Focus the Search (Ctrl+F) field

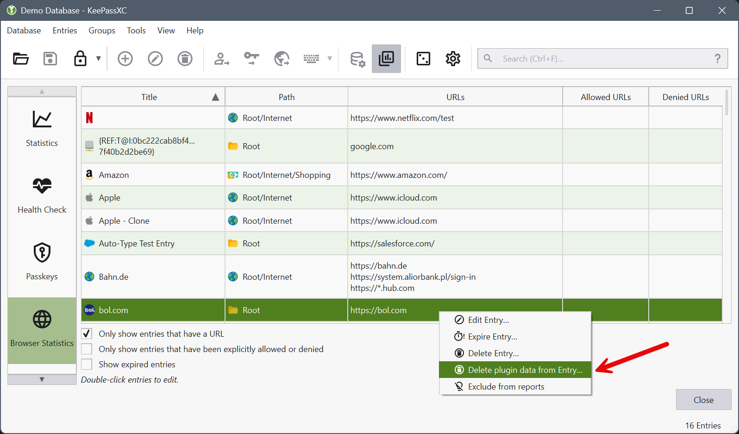click(602, 59)
